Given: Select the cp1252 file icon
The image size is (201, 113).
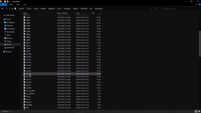Looking at the screenshot, I should click(x=24, y=71).
